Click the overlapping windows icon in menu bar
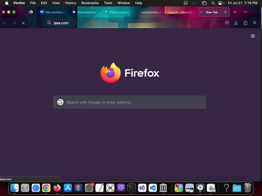The height and width of the screenshot is (196, 262). coord(204,3)
